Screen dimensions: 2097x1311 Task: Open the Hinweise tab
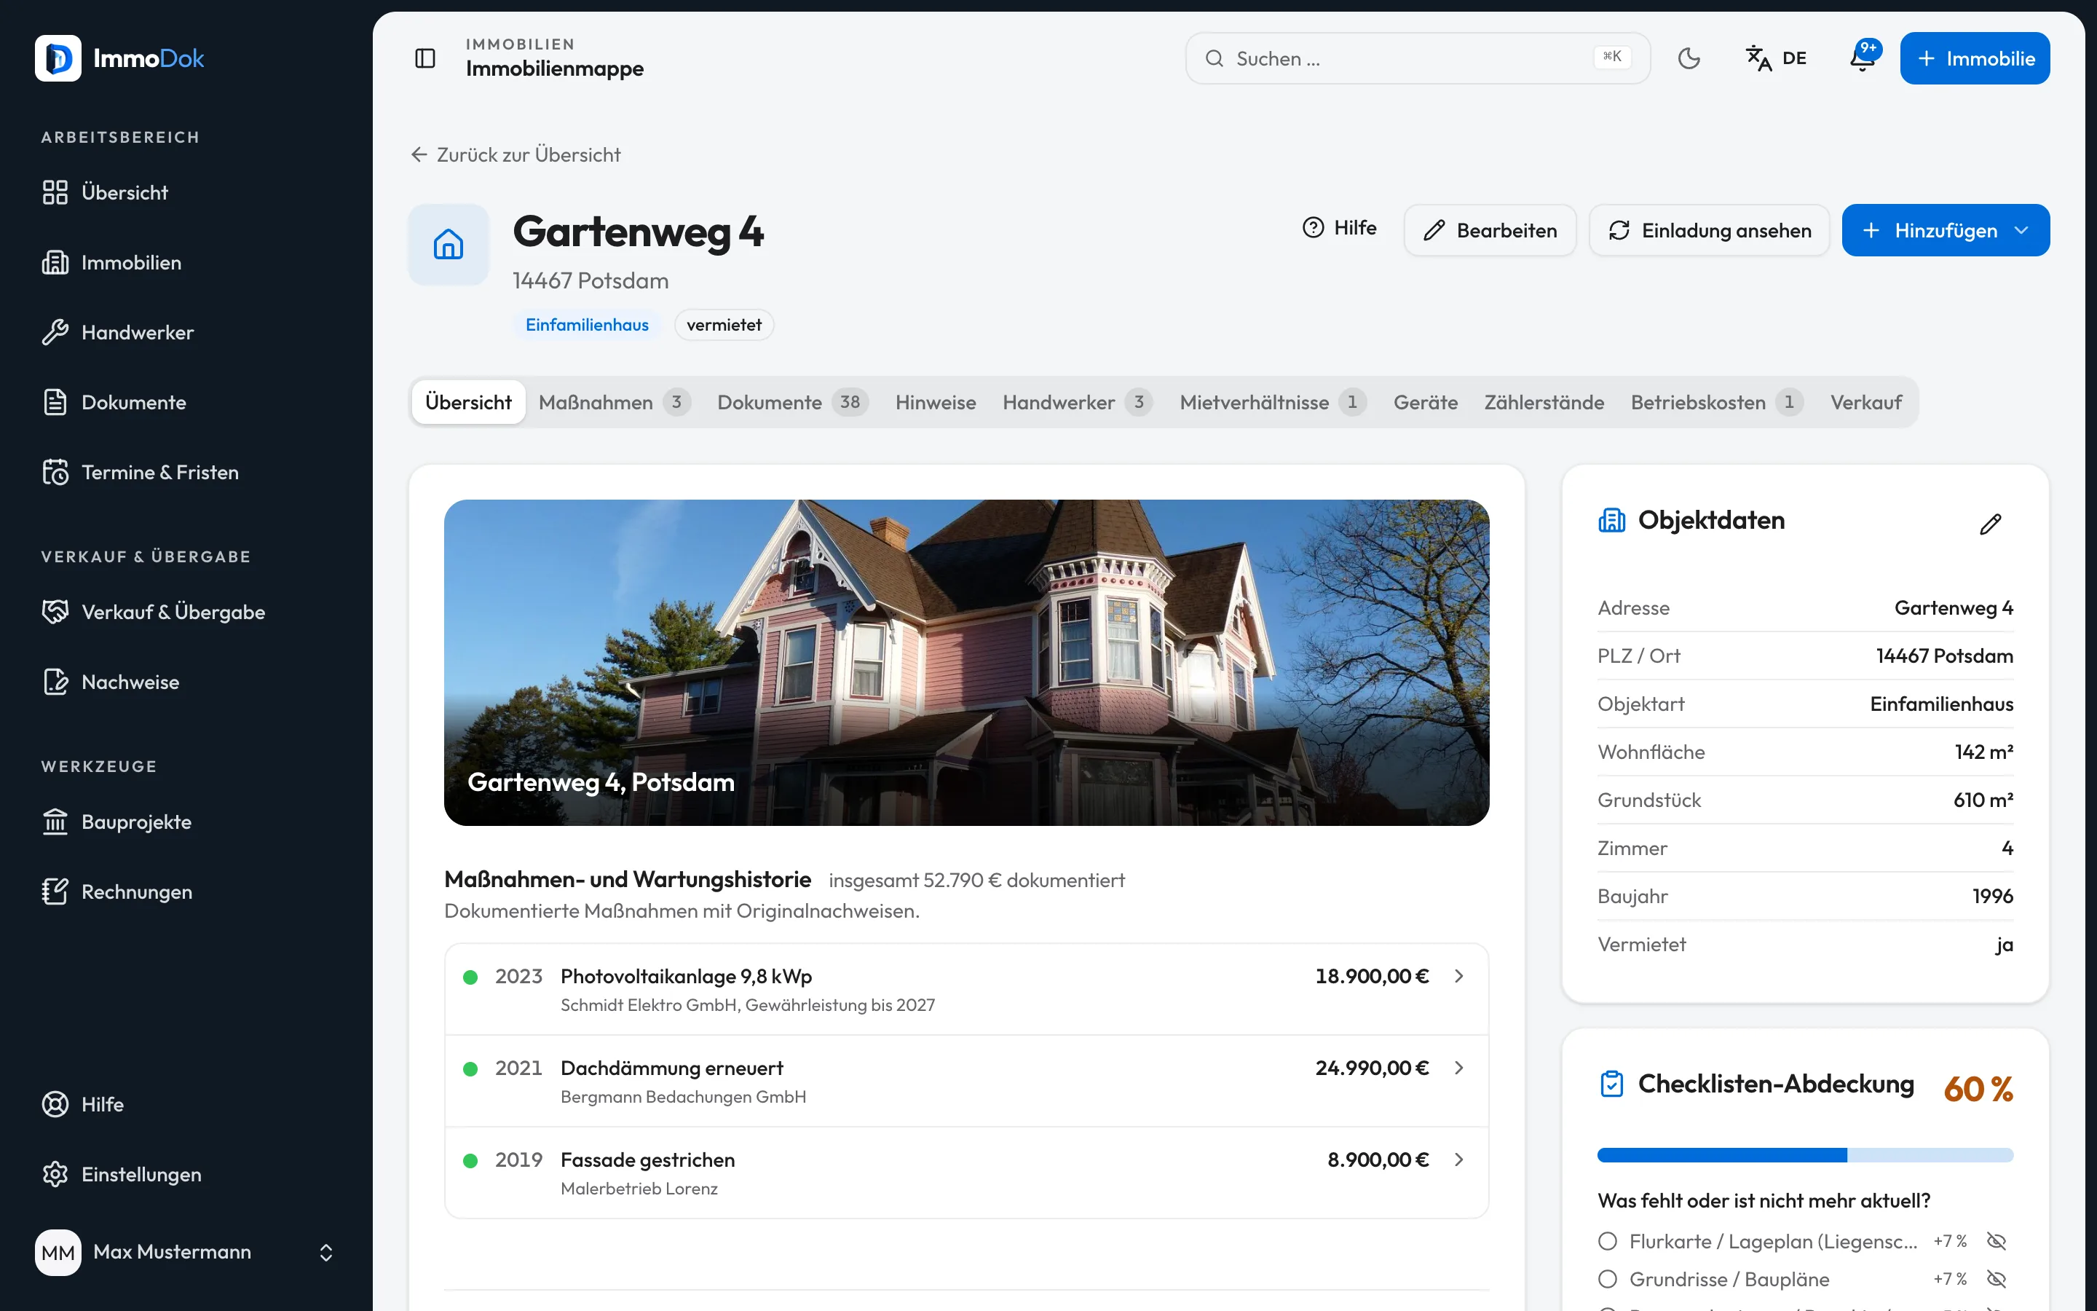click(x=936, y=402)
